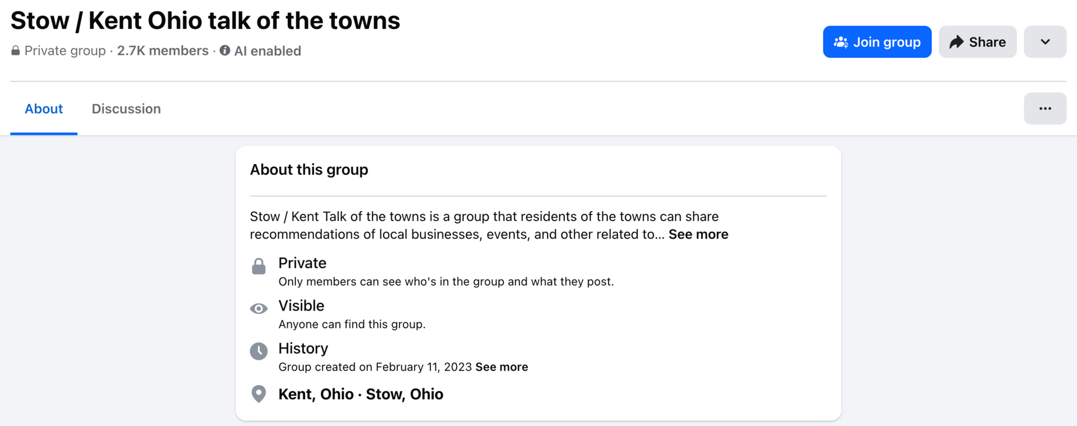
Task: Click the padlock icon next to Private
Action: coord(259,266)
